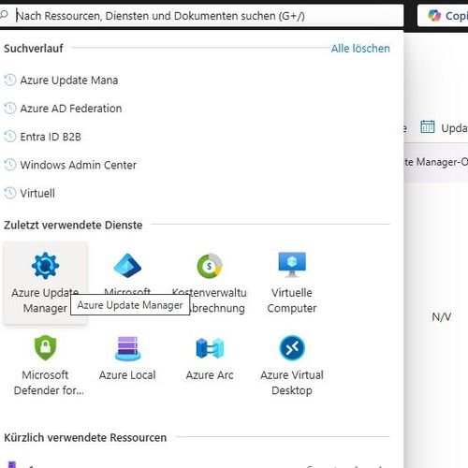Open the Kostenverwaltung cost management icon
The width and height of the screenshot is (468, 468).
click(210, 266)
